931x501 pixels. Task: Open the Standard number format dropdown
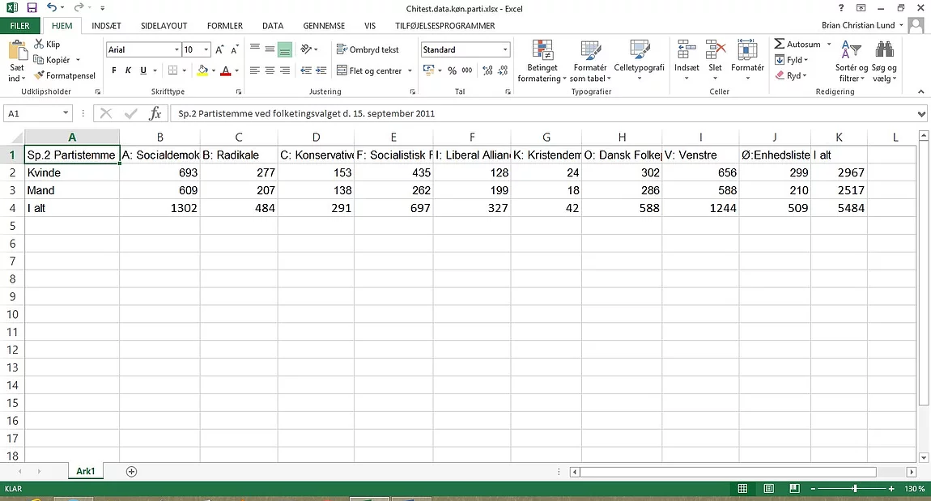(x=505, y=50)
